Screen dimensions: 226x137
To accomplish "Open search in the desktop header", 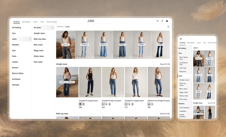I will coord(157,21).
